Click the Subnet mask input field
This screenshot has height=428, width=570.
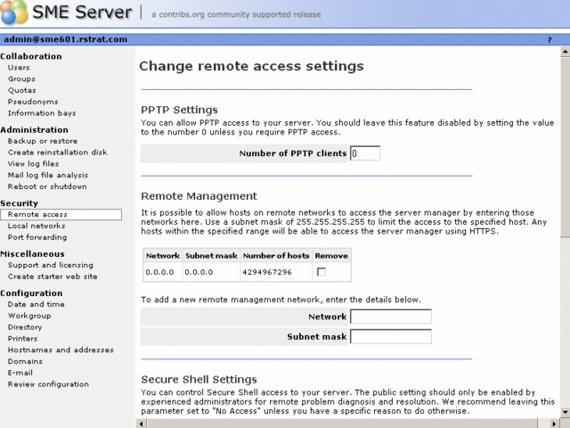tap(391, 336)
